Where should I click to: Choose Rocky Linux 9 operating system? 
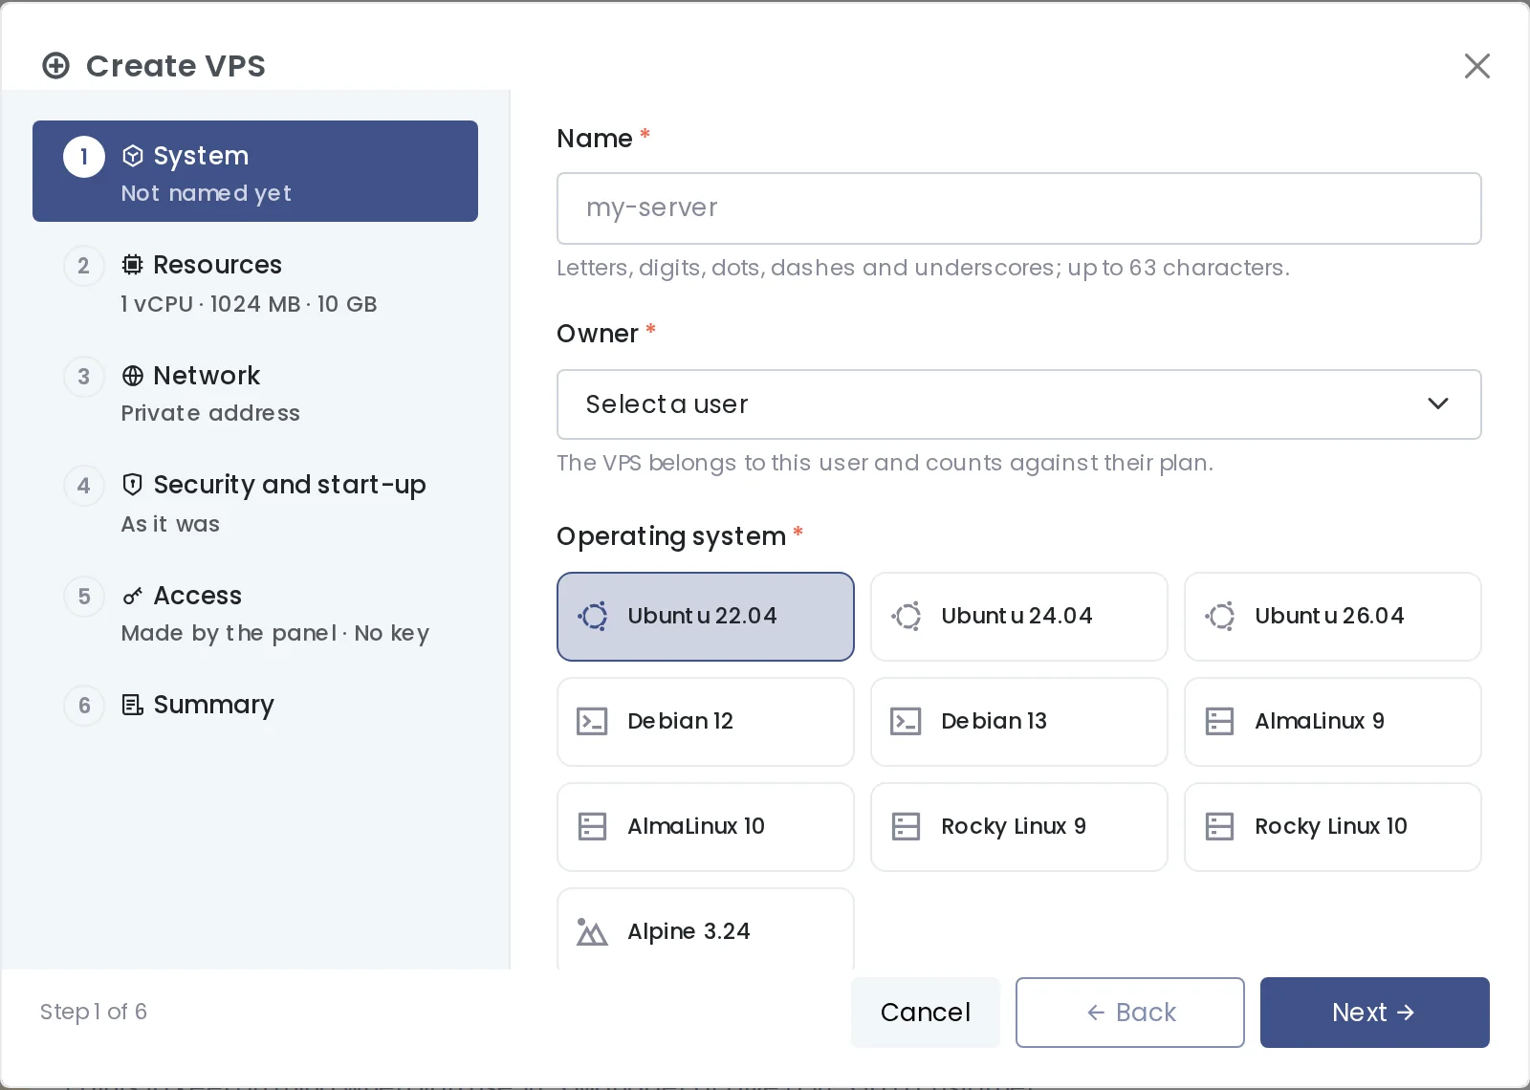pyautogui.click(x=1019, y=827)
